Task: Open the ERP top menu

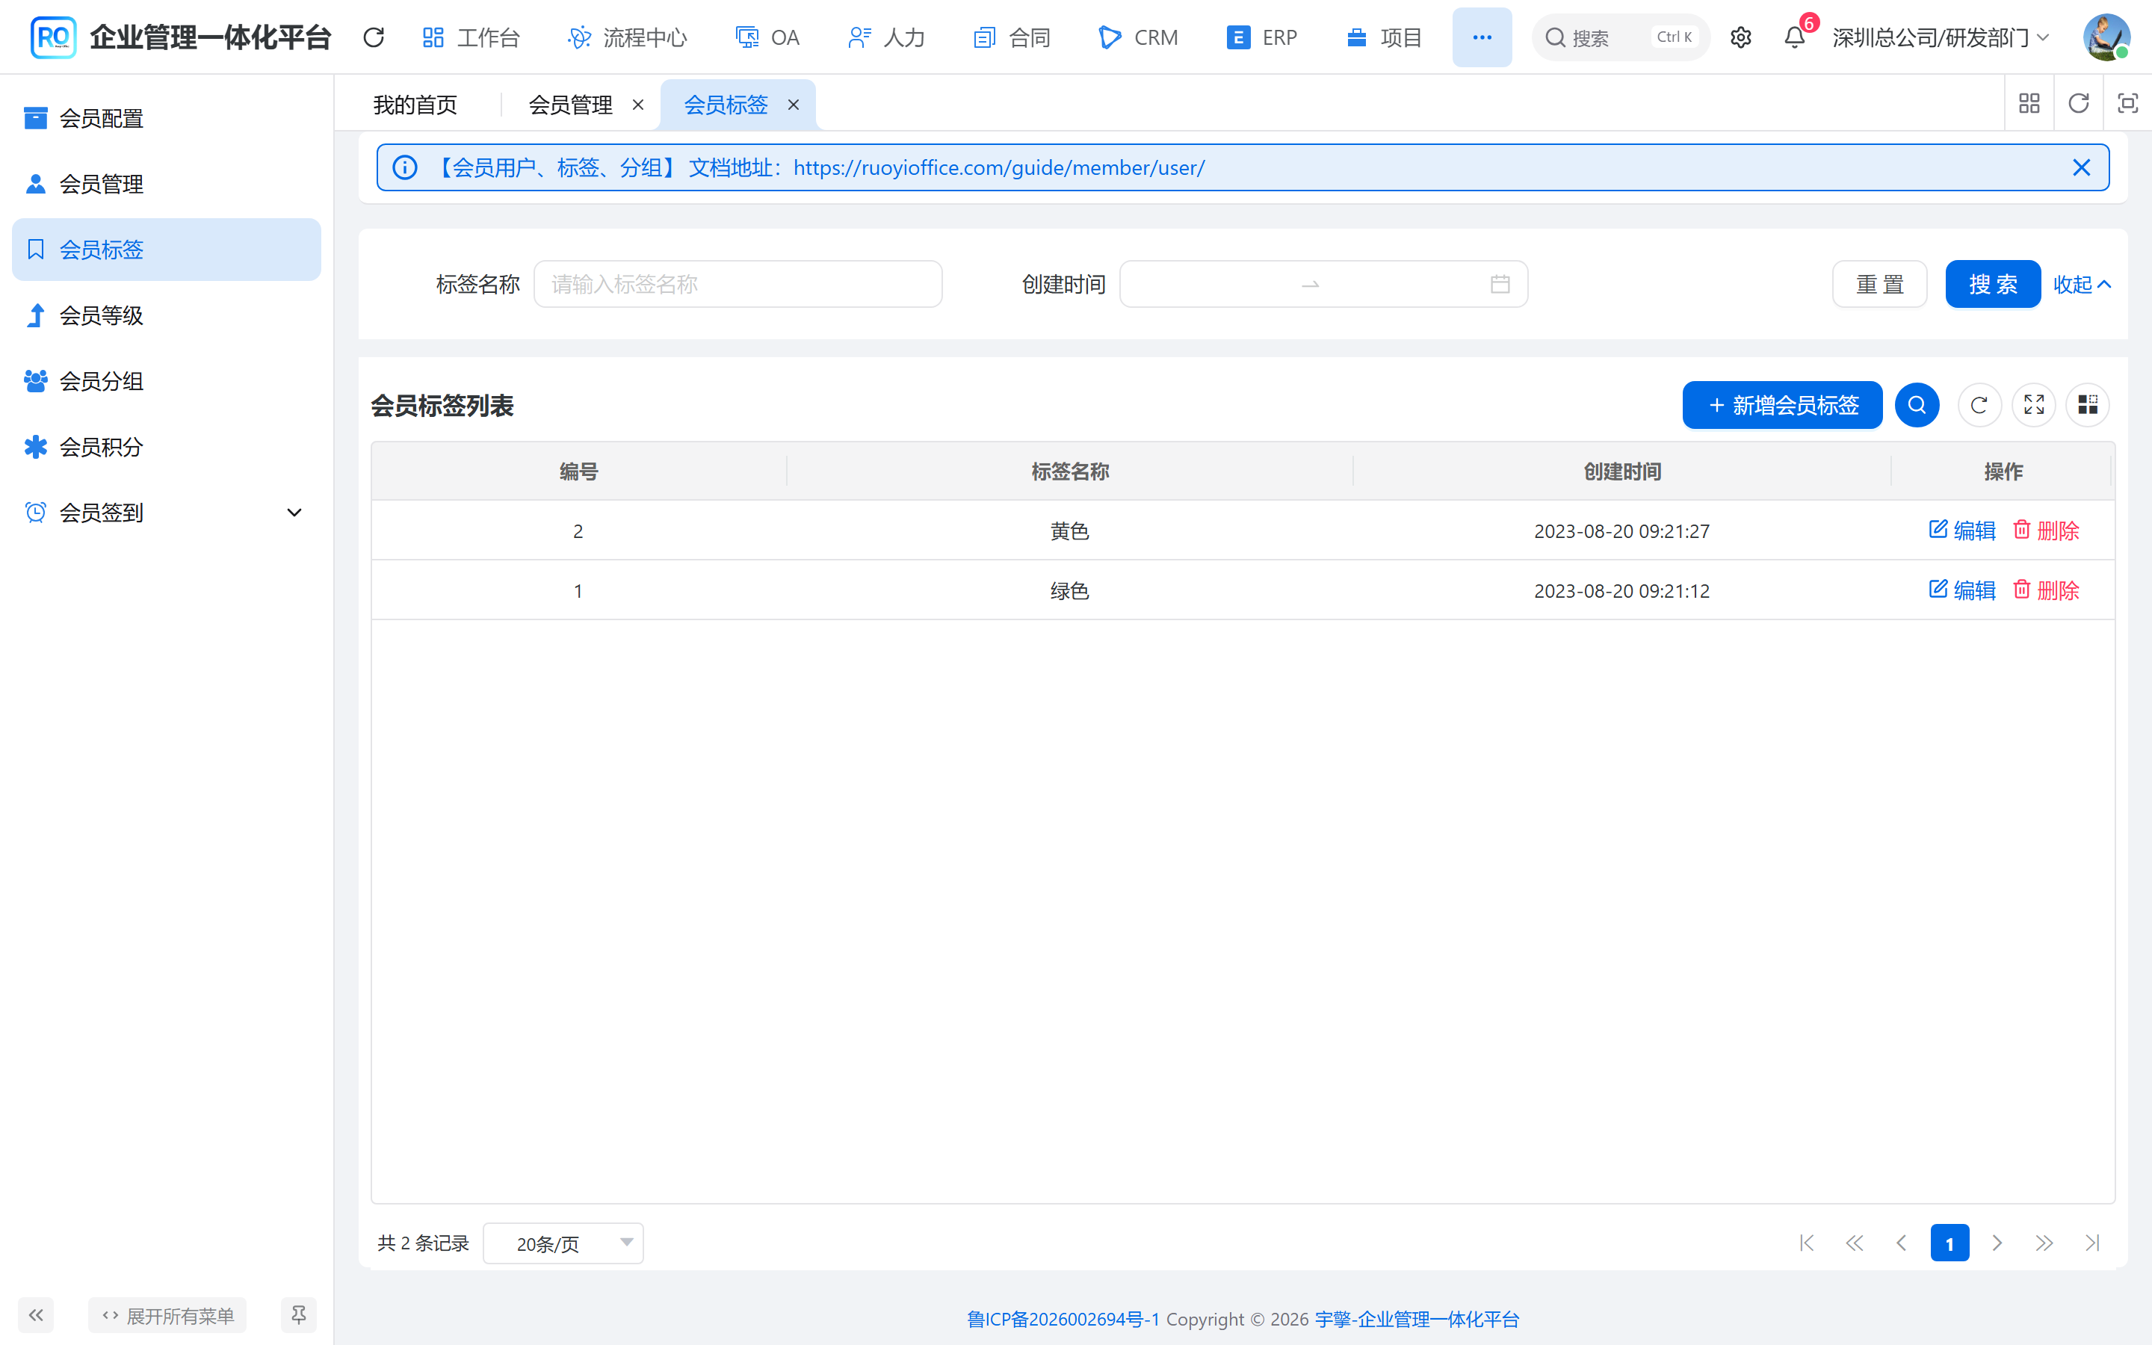Action: (1262, 37)
